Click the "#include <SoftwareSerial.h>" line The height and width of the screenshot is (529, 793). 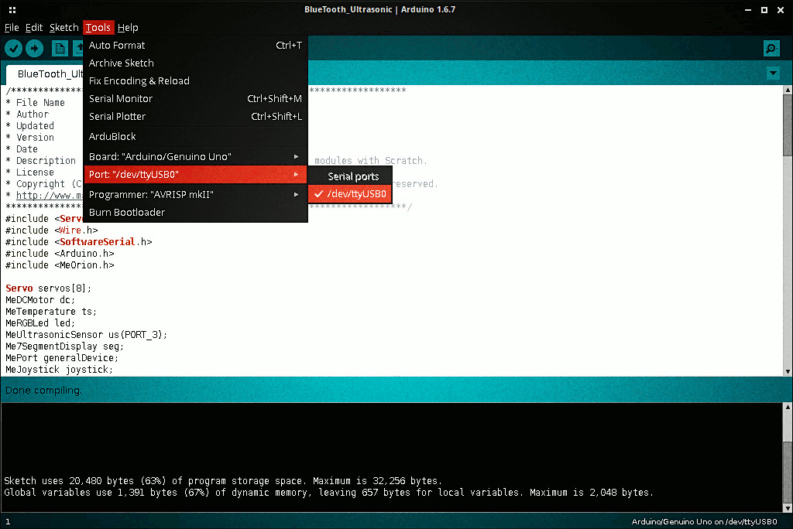tap(79, 241)
